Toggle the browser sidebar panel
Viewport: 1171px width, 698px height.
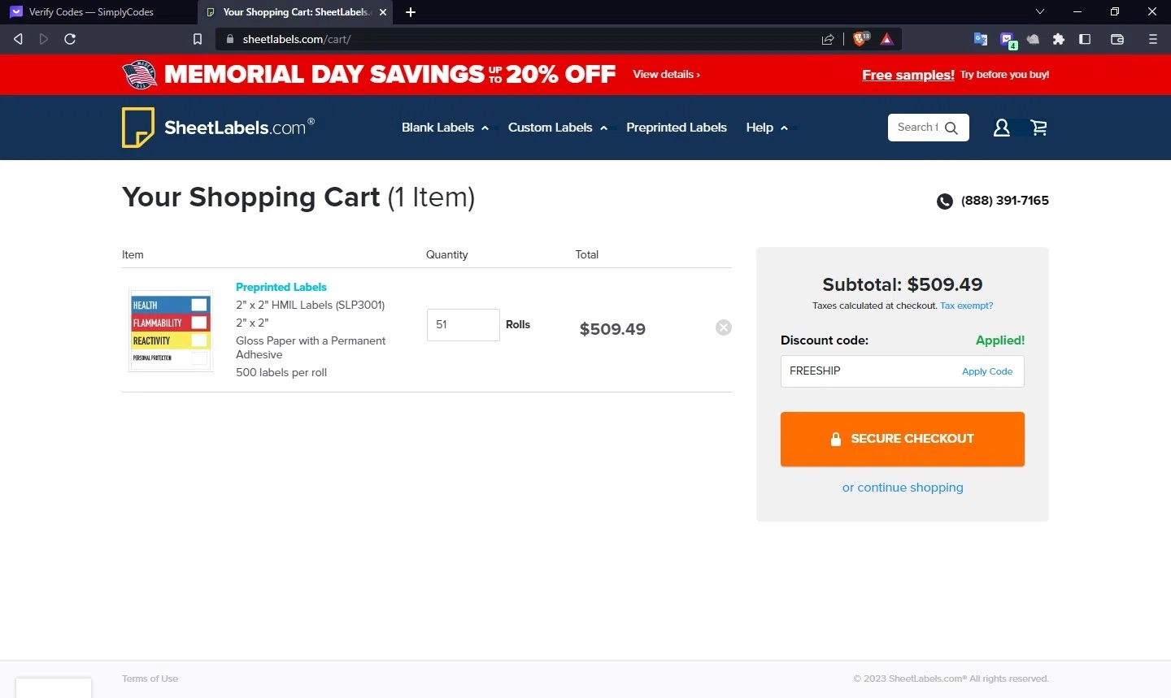click(x=1085, y=39)
